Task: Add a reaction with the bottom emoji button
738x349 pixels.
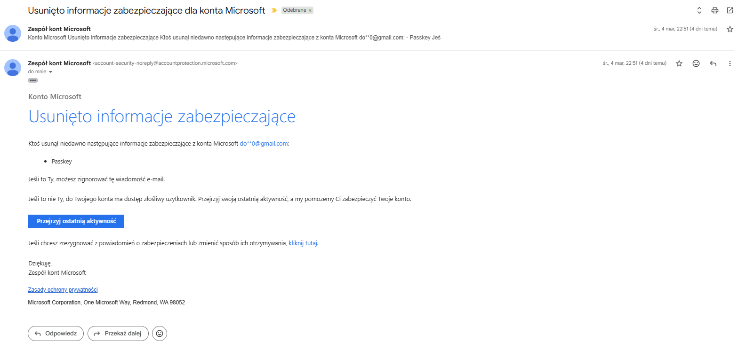Action: (160, 333)
